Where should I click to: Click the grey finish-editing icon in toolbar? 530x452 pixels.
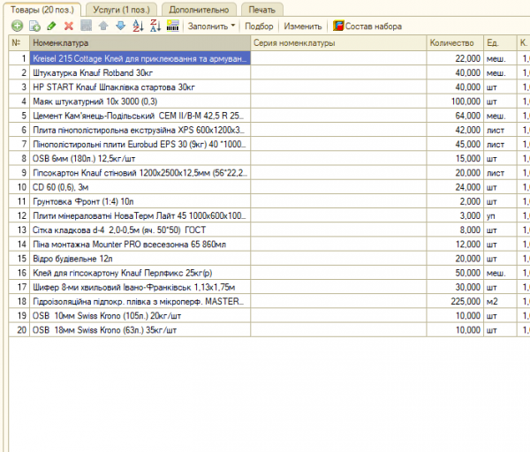(87, 26)
